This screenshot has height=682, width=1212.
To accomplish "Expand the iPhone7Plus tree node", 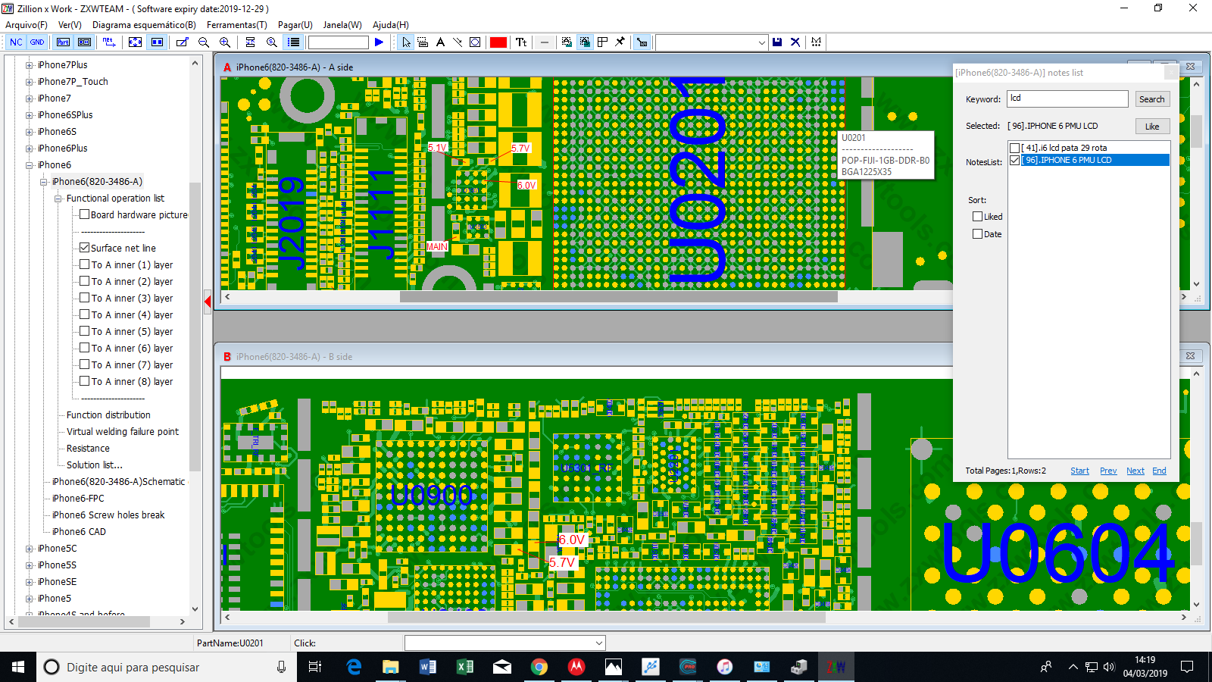I will [30, 65].
